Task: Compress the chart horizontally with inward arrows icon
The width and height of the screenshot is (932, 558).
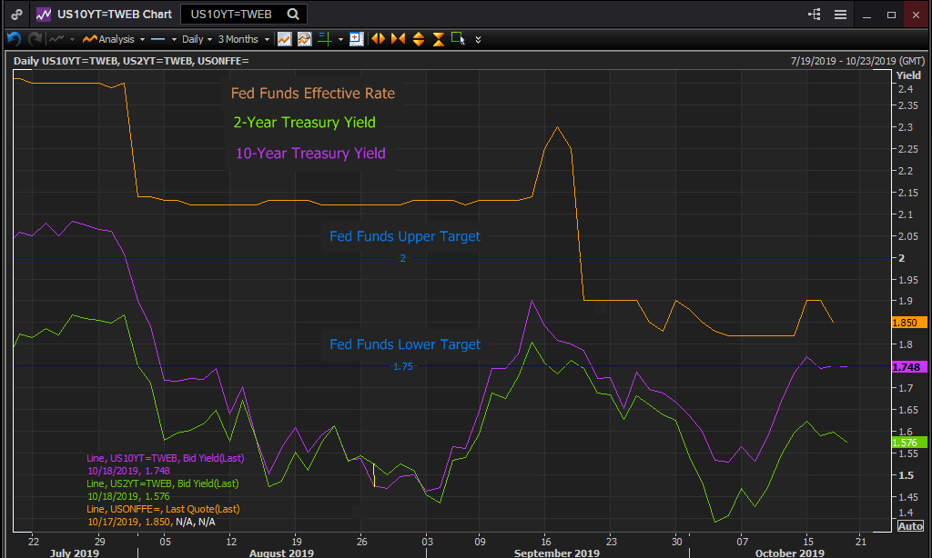Action: (398, 39)
